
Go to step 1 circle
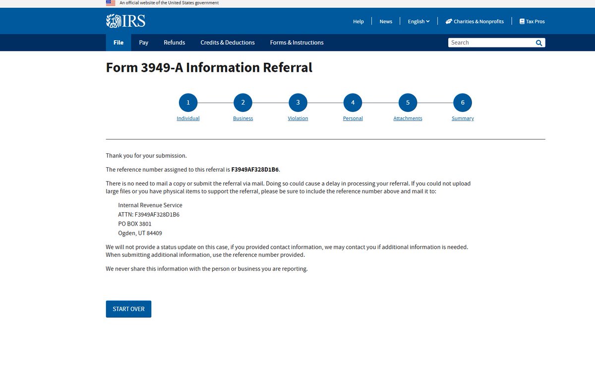pos(188,102)
